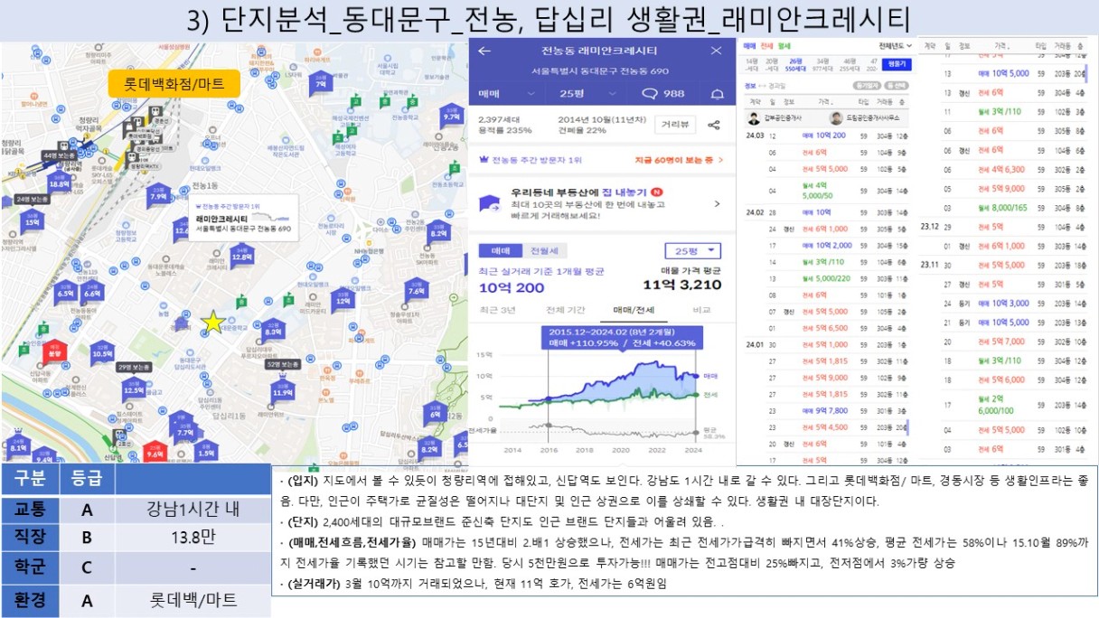The image size is (1099, 618).
Task: Open the 지금 60명이 보는 중 link
Action: click(x=679, y=160)
